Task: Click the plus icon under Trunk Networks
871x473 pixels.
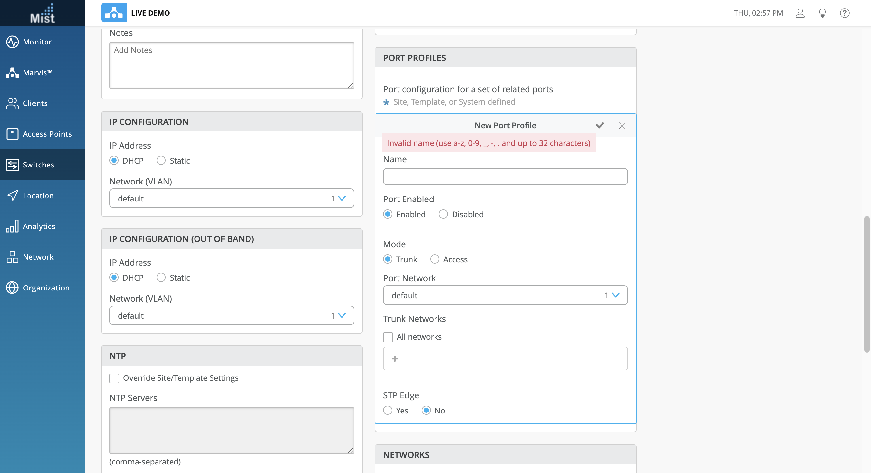Action: tap(394, 359)
